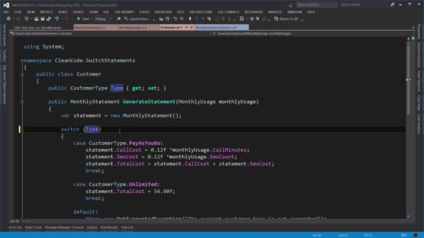The width and height of the screenshot is (424, 238).
Task: Open the tab overflow dropdown arrow
Action: 413,28
